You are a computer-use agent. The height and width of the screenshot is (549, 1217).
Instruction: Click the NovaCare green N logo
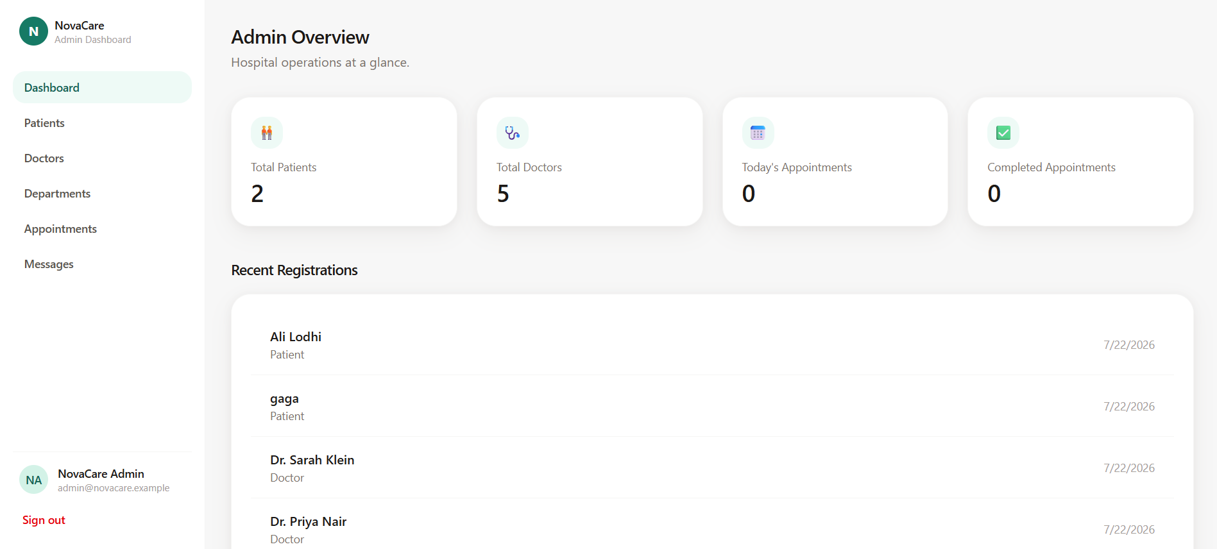coord(33,31)
